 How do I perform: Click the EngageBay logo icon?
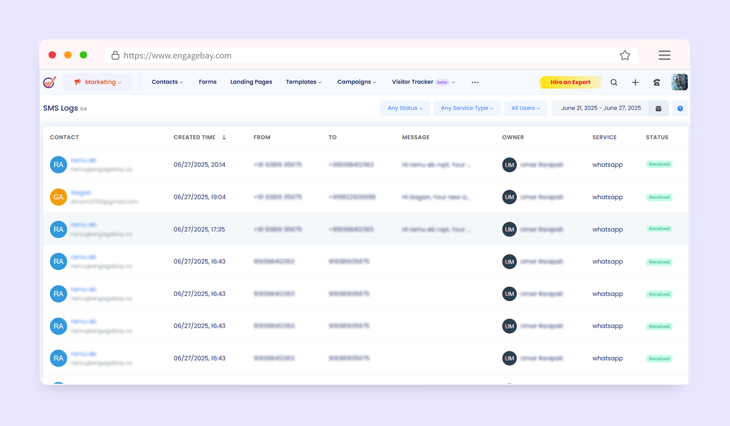[x=50, y=82]
